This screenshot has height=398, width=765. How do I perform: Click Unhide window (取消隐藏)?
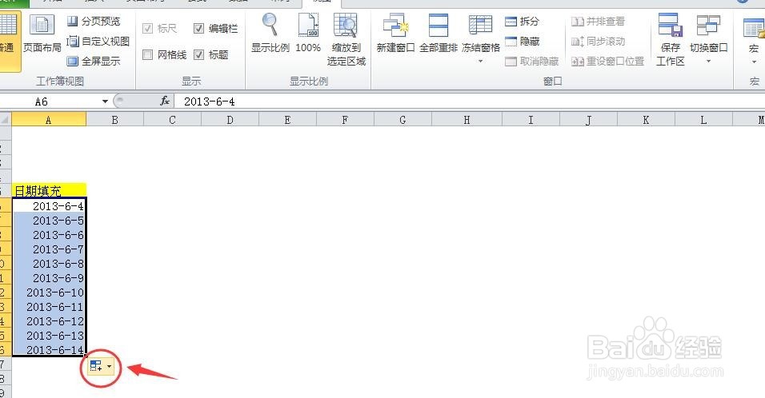(531, 61)
